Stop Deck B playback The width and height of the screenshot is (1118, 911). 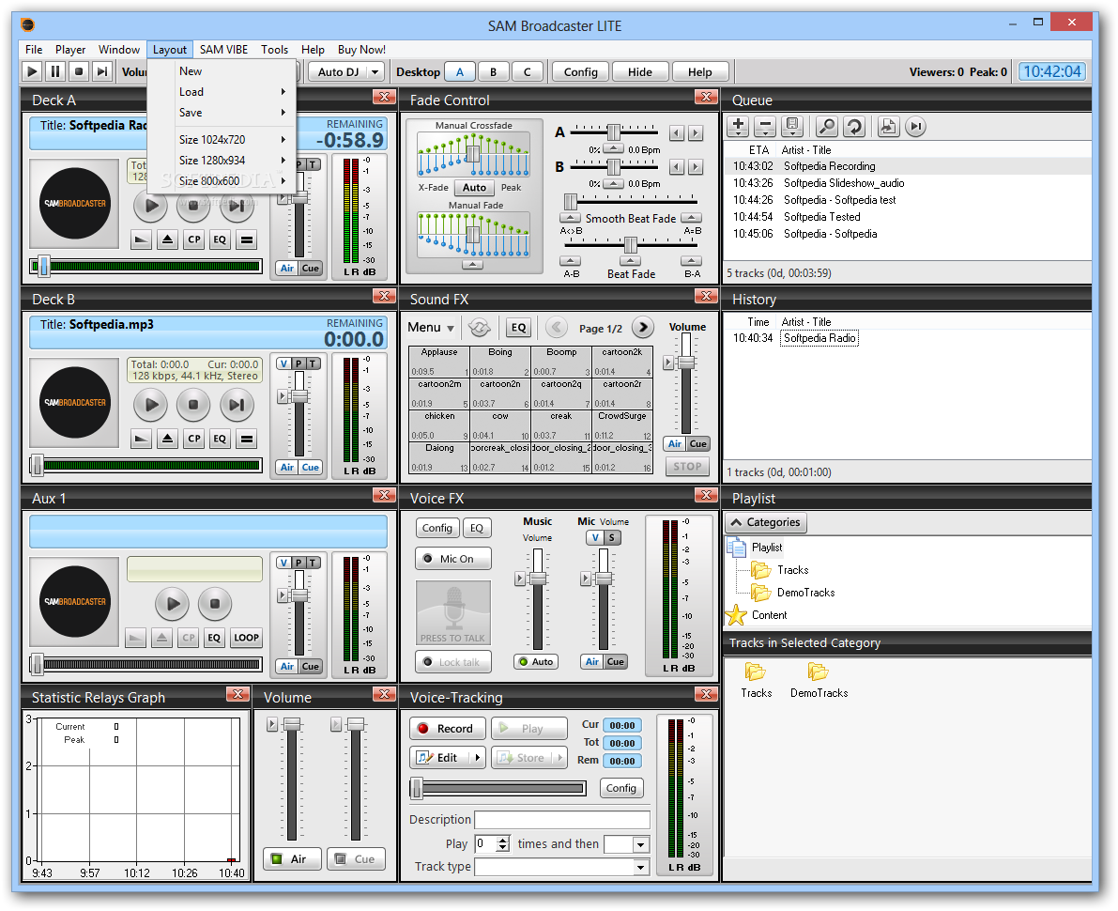click(x=193, y=405)
